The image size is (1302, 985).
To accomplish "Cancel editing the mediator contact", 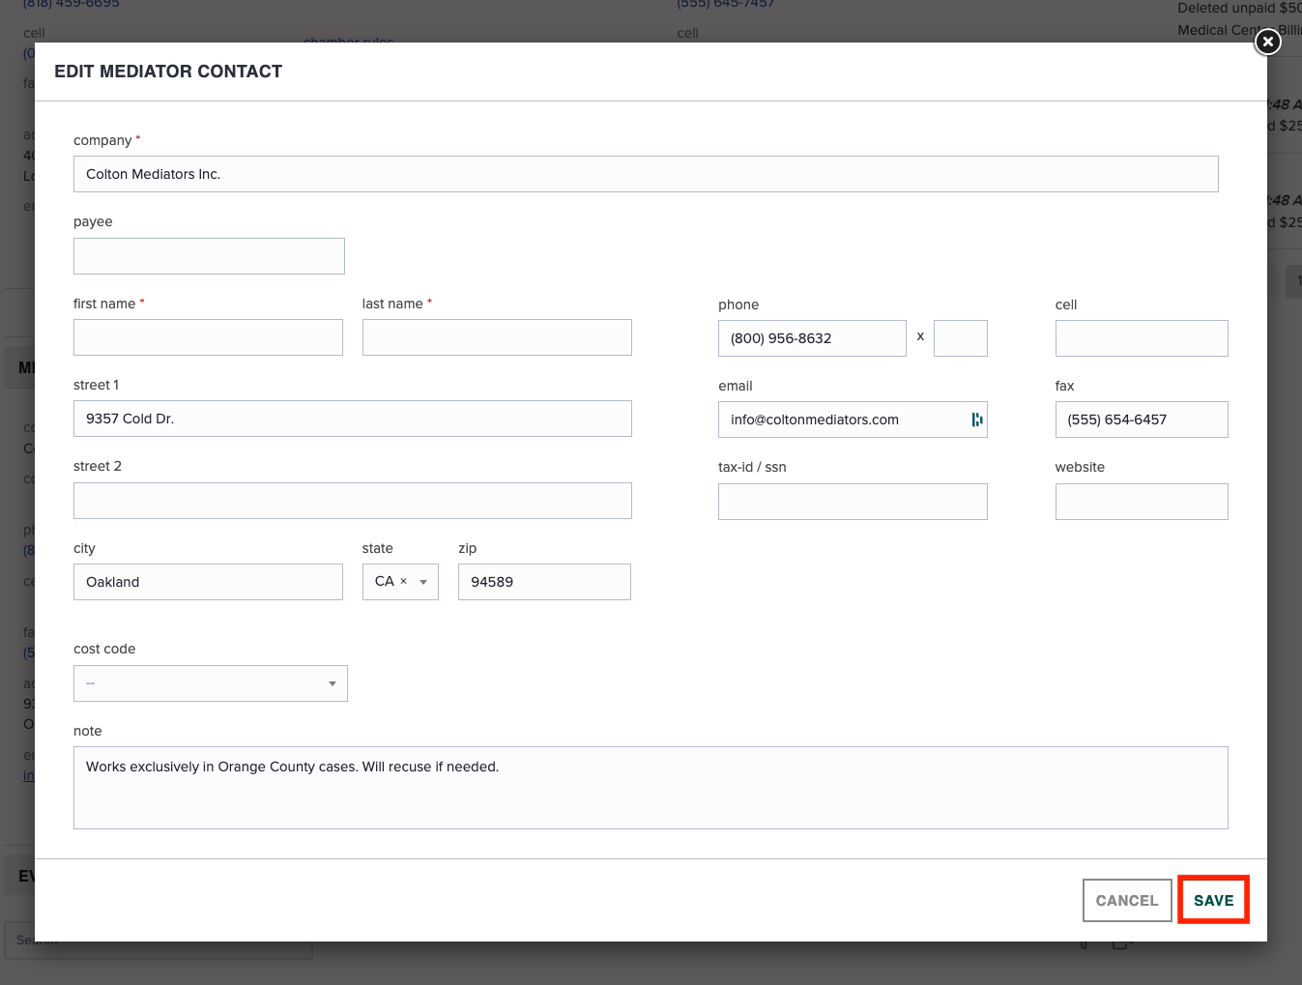I will 1127,900.
